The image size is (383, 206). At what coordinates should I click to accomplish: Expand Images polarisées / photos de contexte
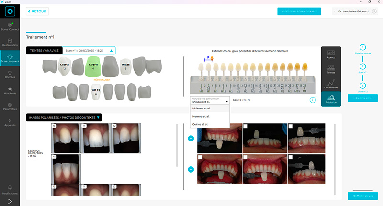[64, 118]
